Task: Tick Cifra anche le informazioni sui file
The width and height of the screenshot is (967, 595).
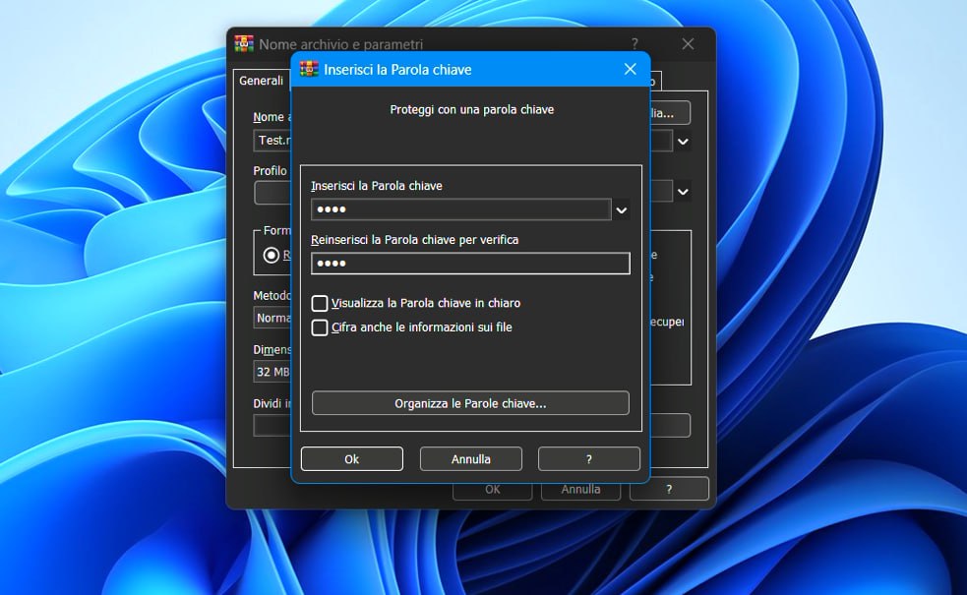Action: (x=320, y=327)
